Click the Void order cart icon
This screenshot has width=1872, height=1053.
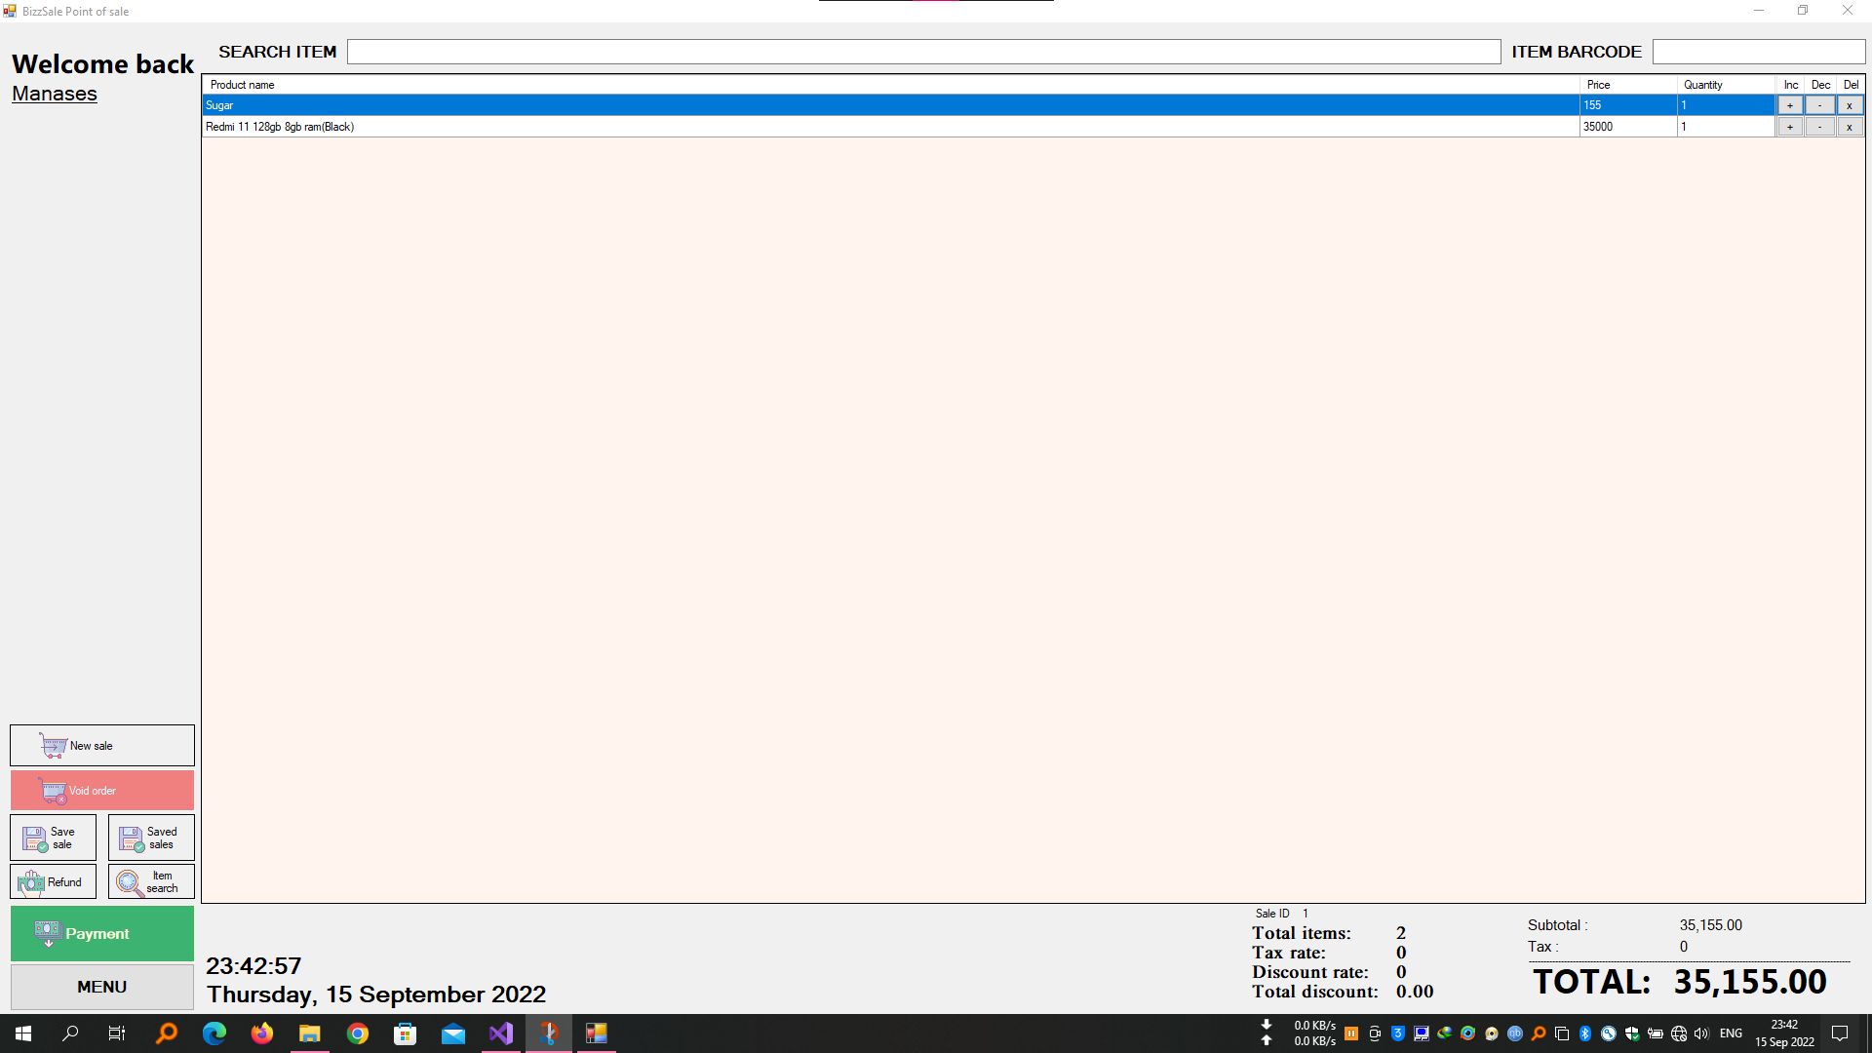pyautogui.click(x=53, y=791)
